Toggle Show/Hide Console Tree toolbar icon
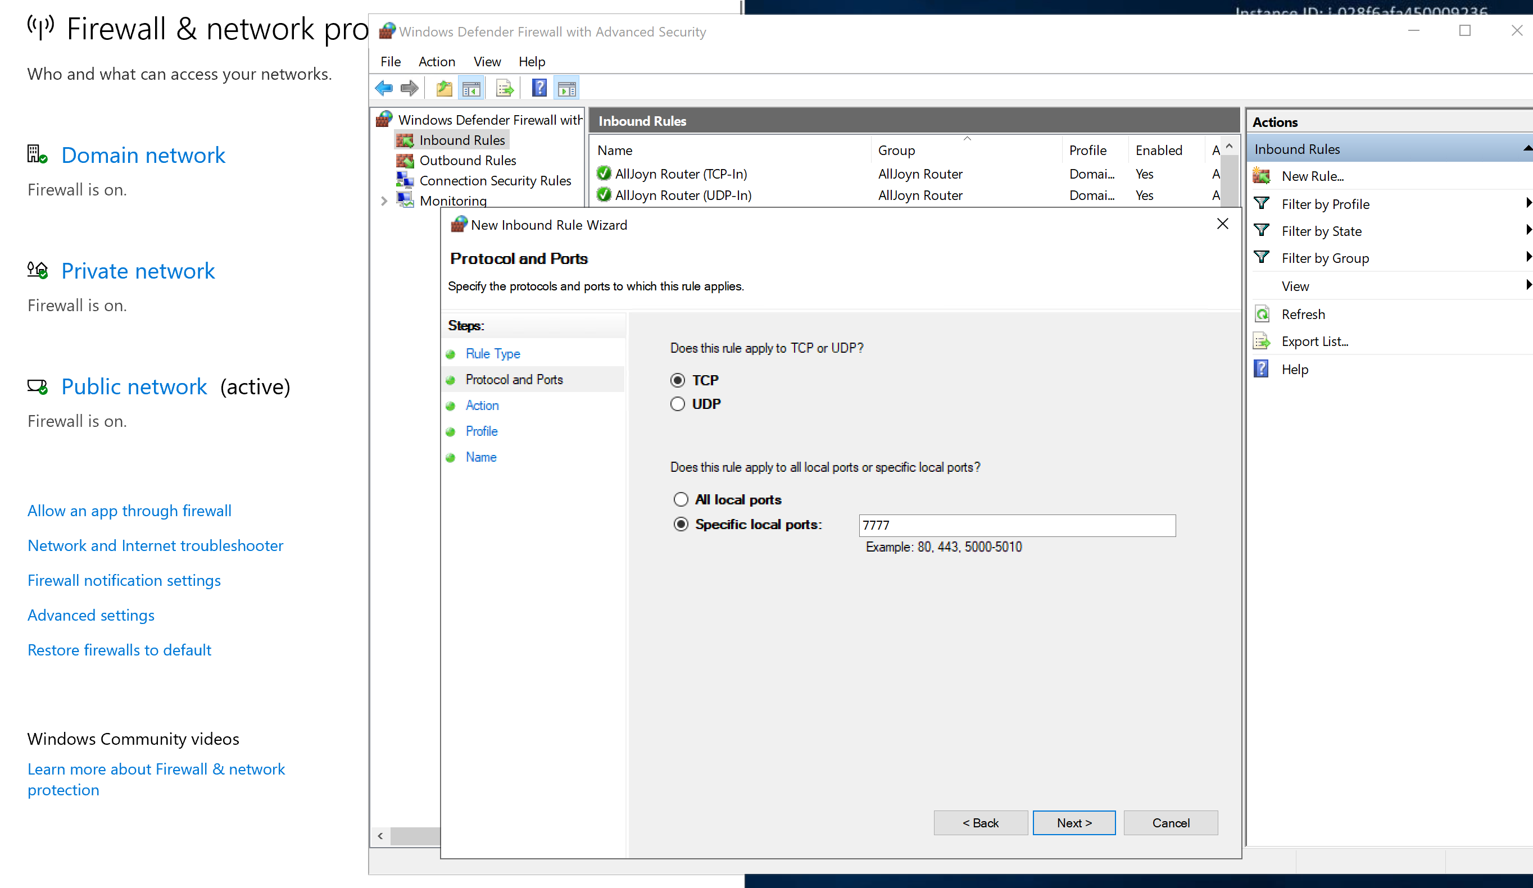Screen dimensions: 1533x888 pos(471,89)
